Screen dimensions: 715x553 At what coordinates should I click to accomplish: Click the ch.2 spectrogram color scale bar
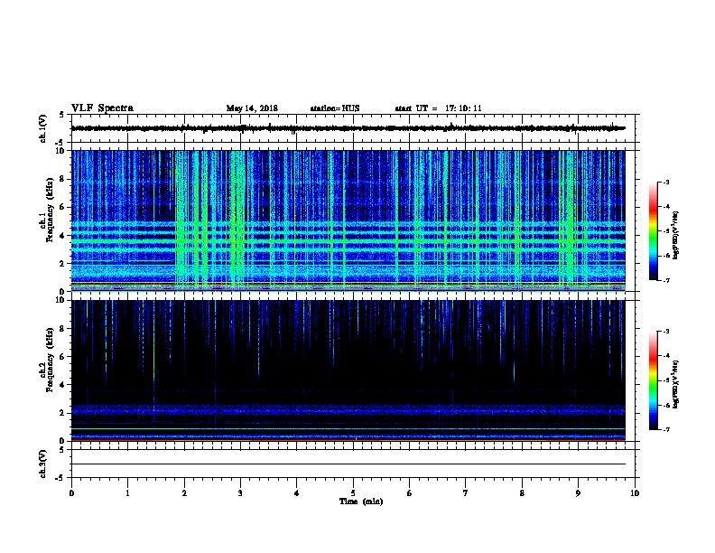(x=653, y=380)
